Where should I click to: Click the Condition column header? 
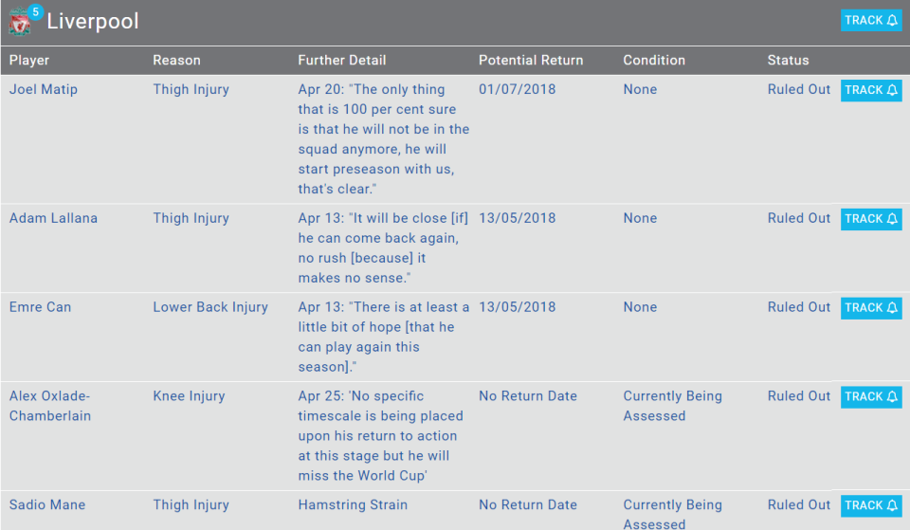654,61
